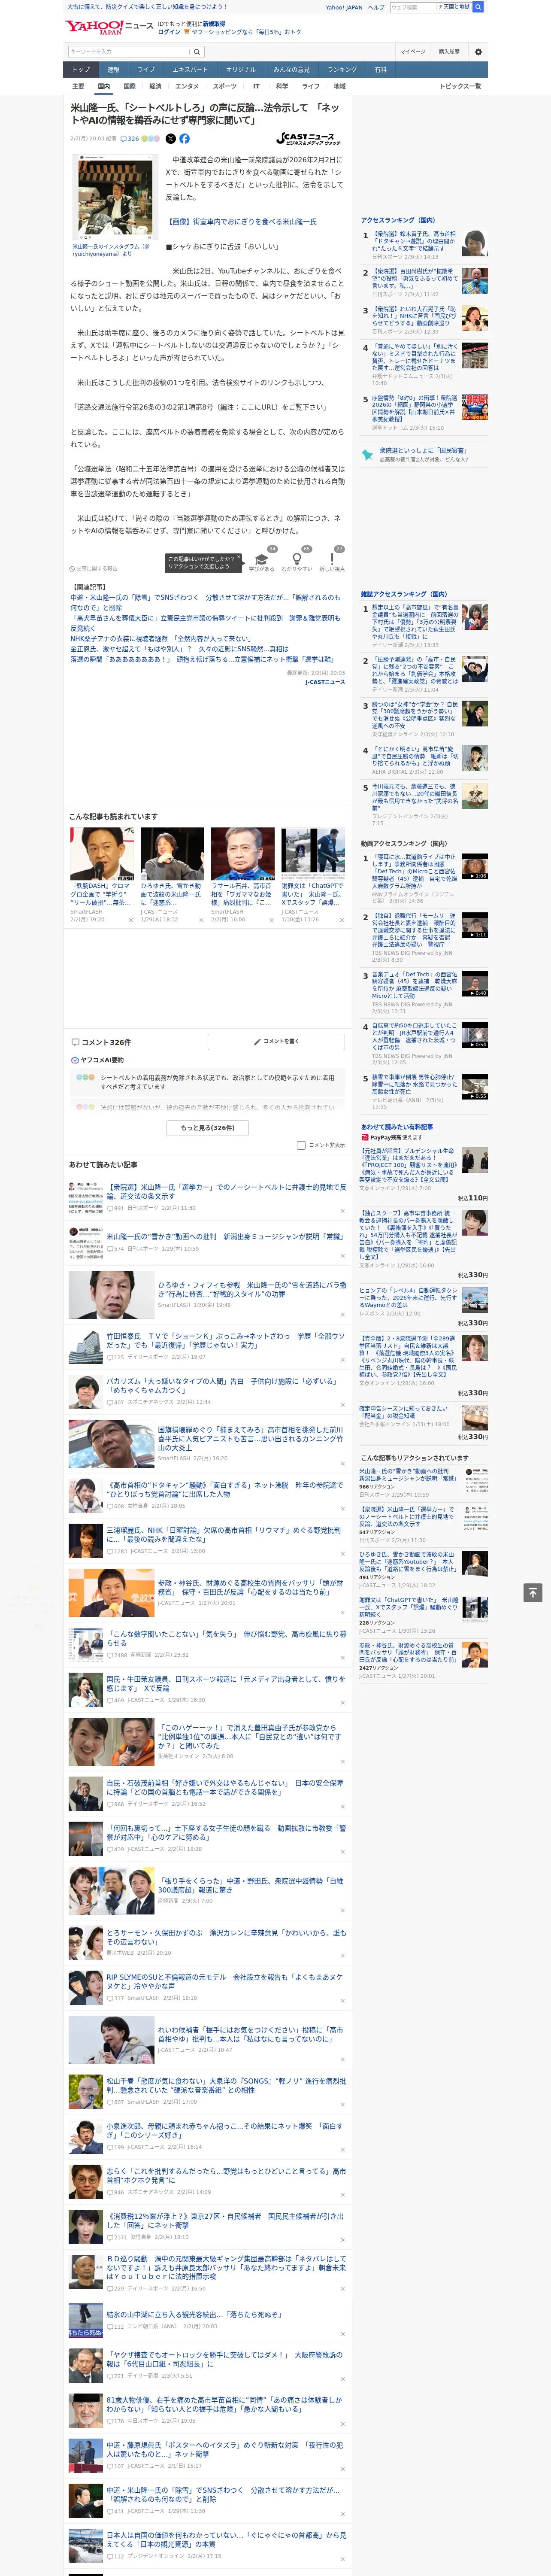
Task: Click the わかりやすい lightbulb reaction
Action: pyautogui.click(x=297, y=562)
